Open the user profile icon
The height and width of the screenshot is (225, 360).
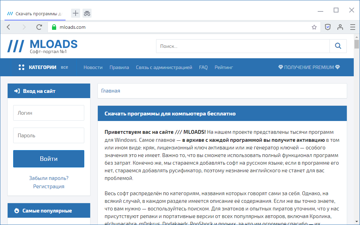pos(340,27)
